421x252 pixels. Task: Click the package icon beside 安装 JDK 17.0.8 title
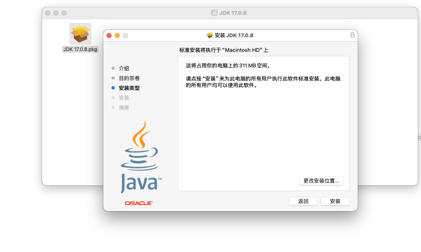tap(210, 35)
